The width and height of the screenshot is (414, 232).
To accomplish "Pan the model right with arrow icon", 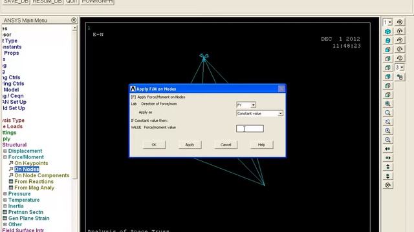I will (x=387, y=158).
